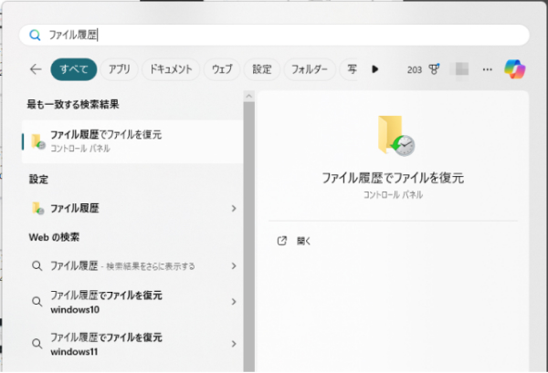Expand the ファイル履歴 settings result chevron
This screenshot has height=373, width=548.
(234, 208)
